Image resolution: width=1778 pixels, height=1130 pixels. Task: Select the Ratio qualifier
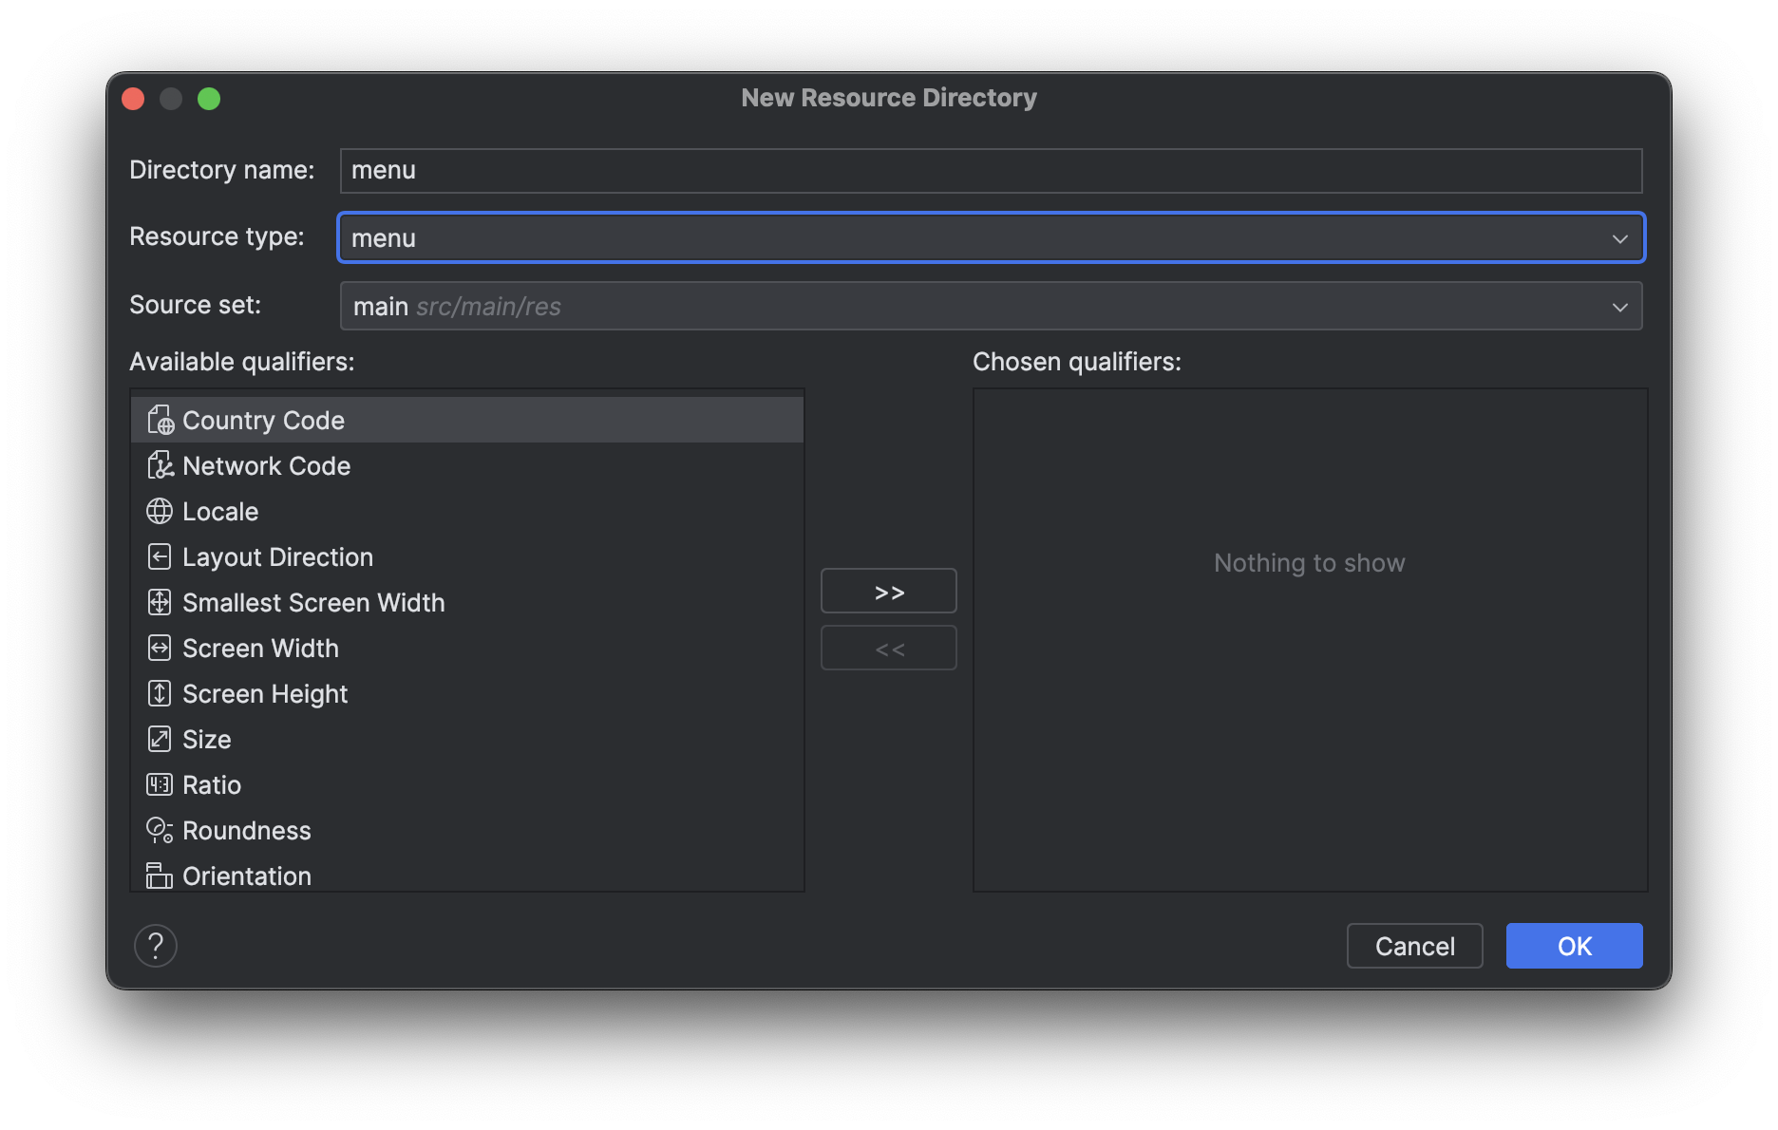coord(467,784)
